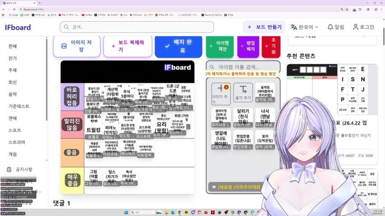Open 음악 category in sidebar
Viewport: 385px width, 216px height.
[13, 94]
